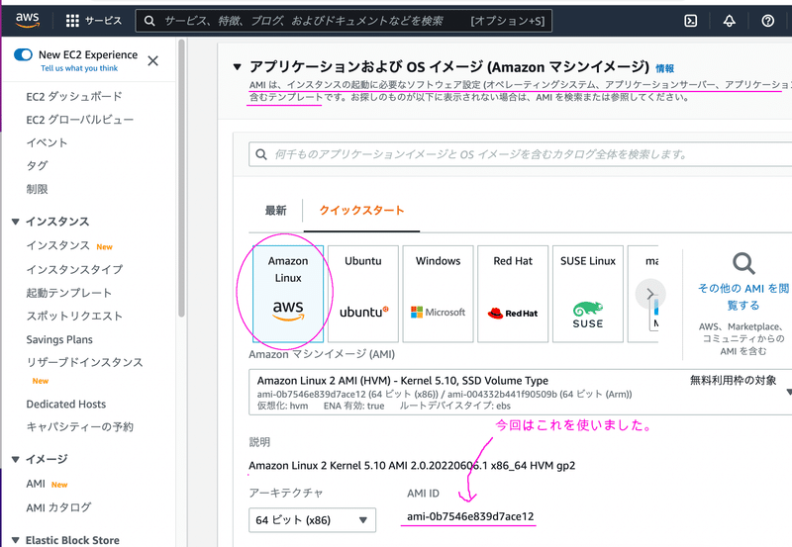792x547 pixels.
Task: Select the Amazon Linux AMI tile
Action: tap(288, 294)
